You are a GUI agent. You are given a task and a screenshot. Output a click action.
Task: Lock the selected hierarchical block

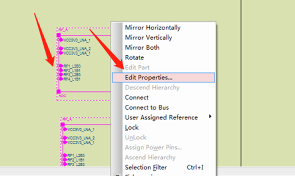tap(132, 127)
